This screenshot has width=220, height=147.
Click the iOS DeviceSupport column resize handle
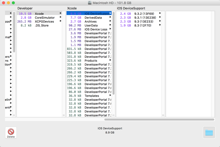click(x=163, y=115)
